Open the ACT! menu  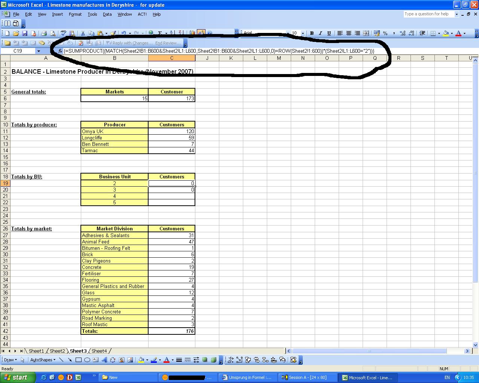(x=142, y=14)
